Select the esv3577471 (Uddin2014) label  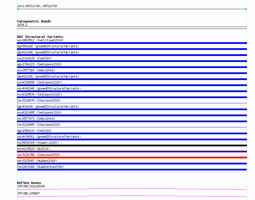click(x=36, y=119)
